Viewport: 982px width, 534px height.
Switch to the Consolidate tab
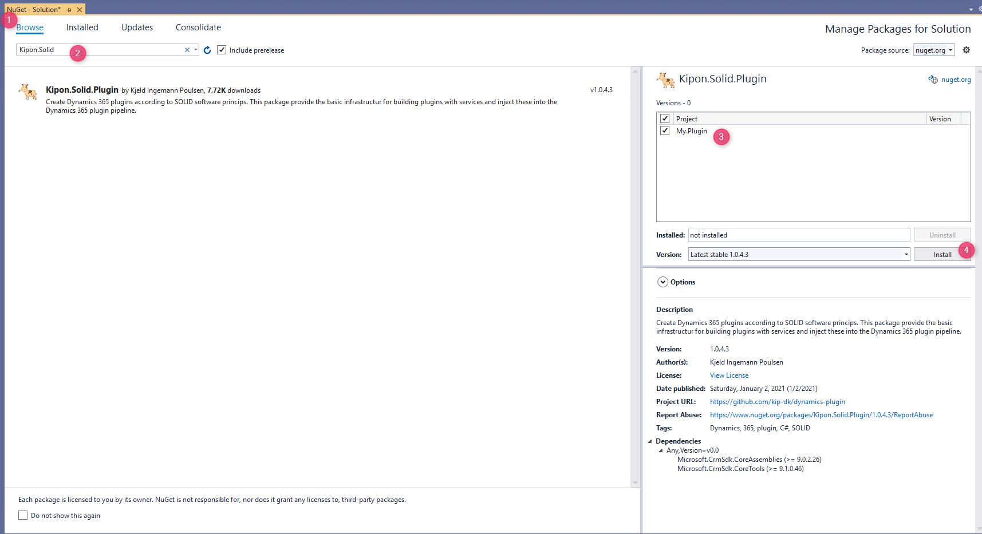pyautogui.click(x=198, y=27)
